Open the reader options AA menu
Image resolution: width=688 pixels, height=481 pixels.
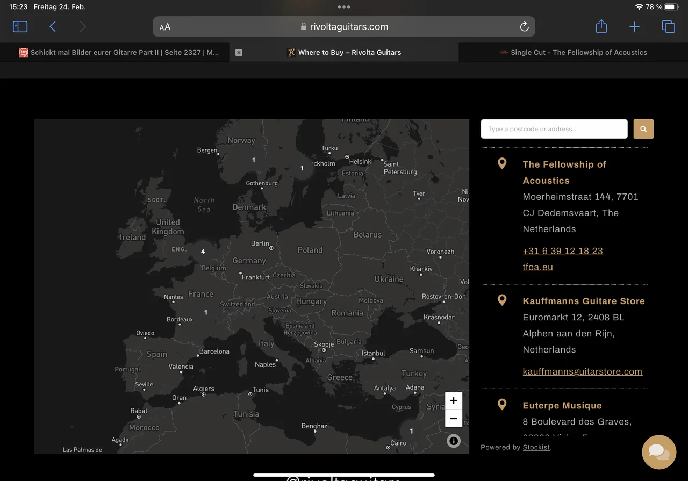(165, 27)
